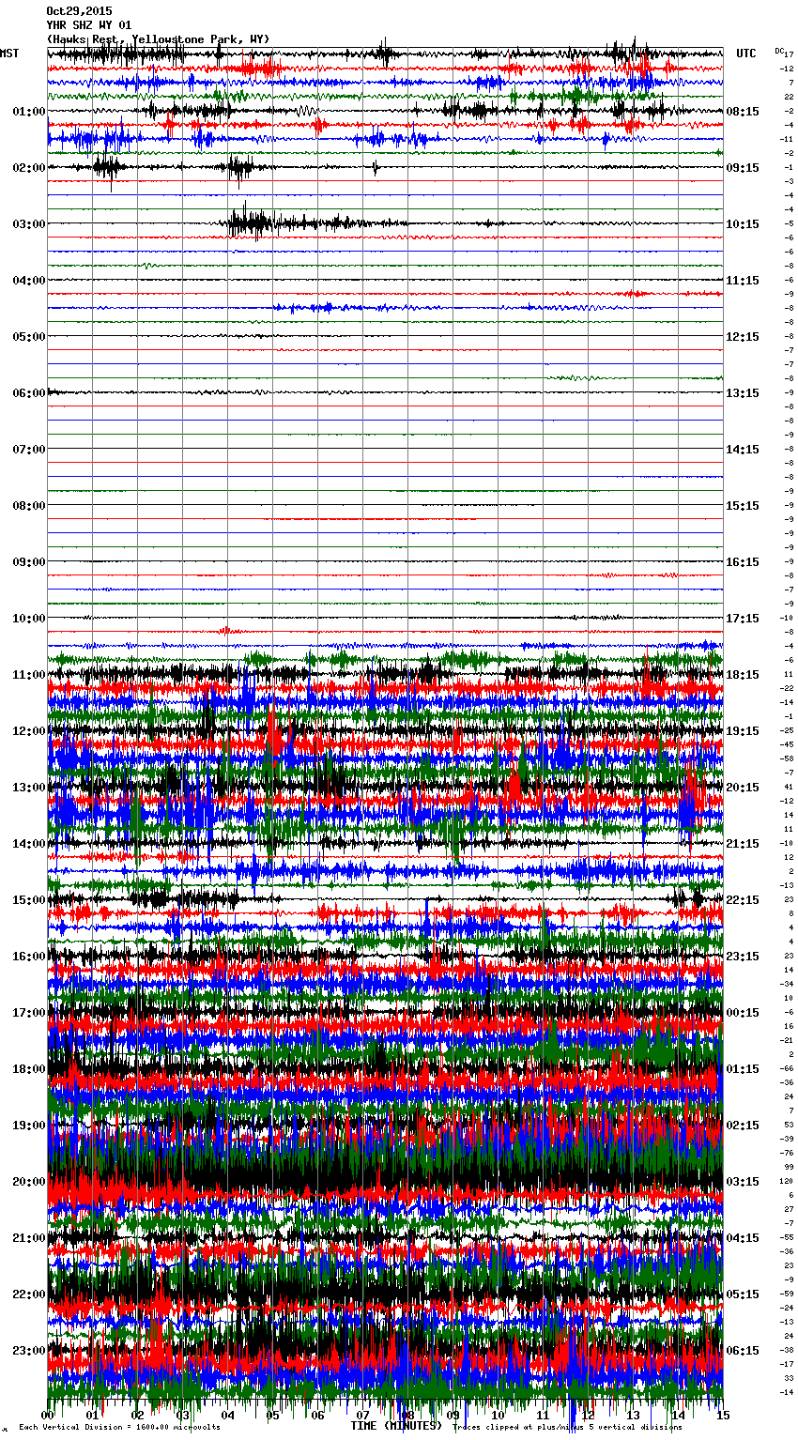
Task: Click the "15:00" MST hour label
Action: tap(29, 900)
